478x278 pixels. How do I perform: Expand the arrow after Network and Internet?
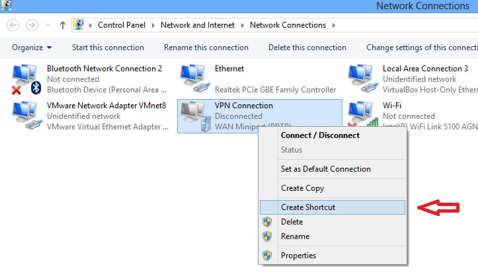coord(242,25)
